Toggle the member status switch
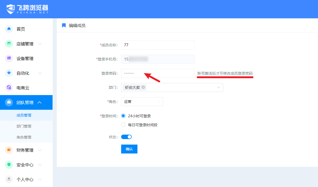This screenshot has width=318, height=187. [126, 137]
